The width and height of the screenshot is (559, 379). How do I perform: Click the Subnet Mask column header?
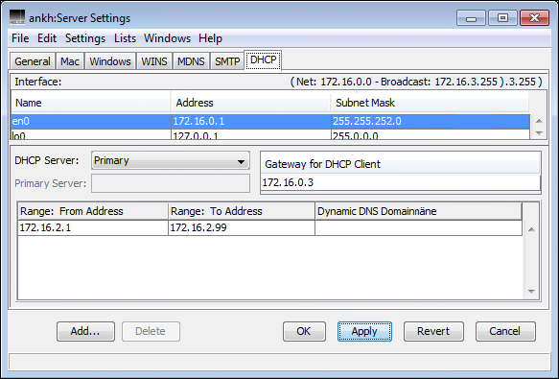coord(430,103)
